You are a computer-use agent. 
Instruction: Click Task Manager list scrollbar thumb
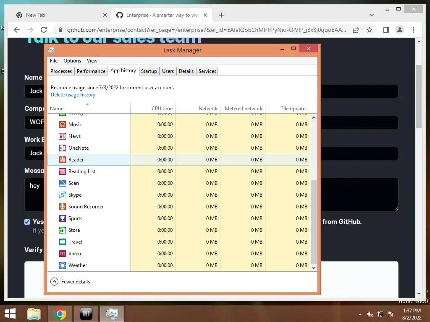click(314, 221)
